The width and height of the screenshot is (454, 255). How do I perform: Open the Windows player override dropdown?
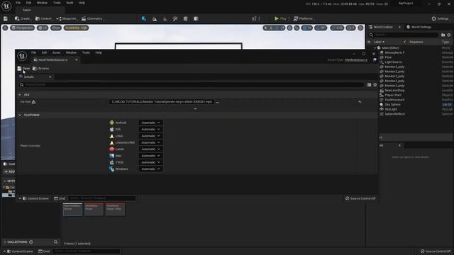coord(150,169)
